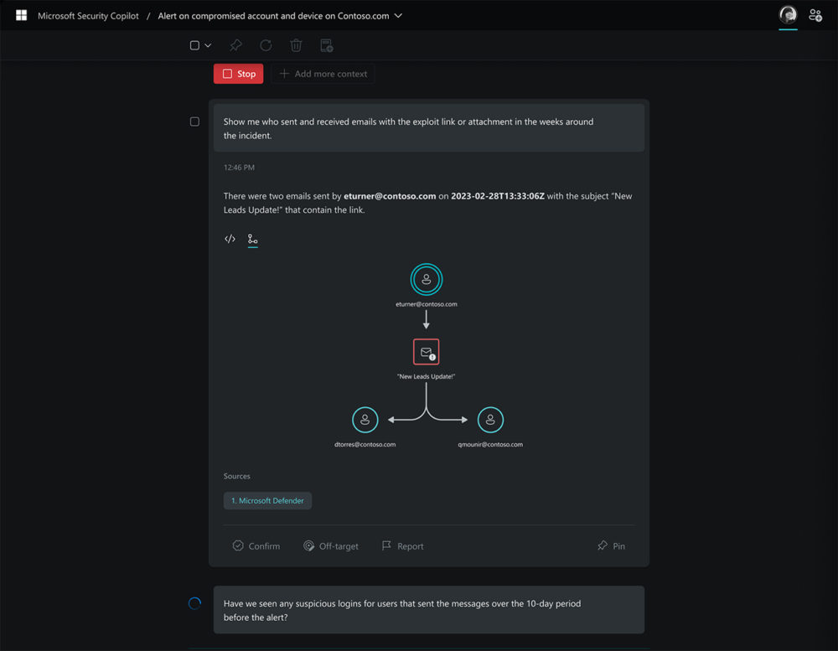
Task: Click the add to pinboard toolbar icon
Action: pyautogui.click(x=327, y=45)
